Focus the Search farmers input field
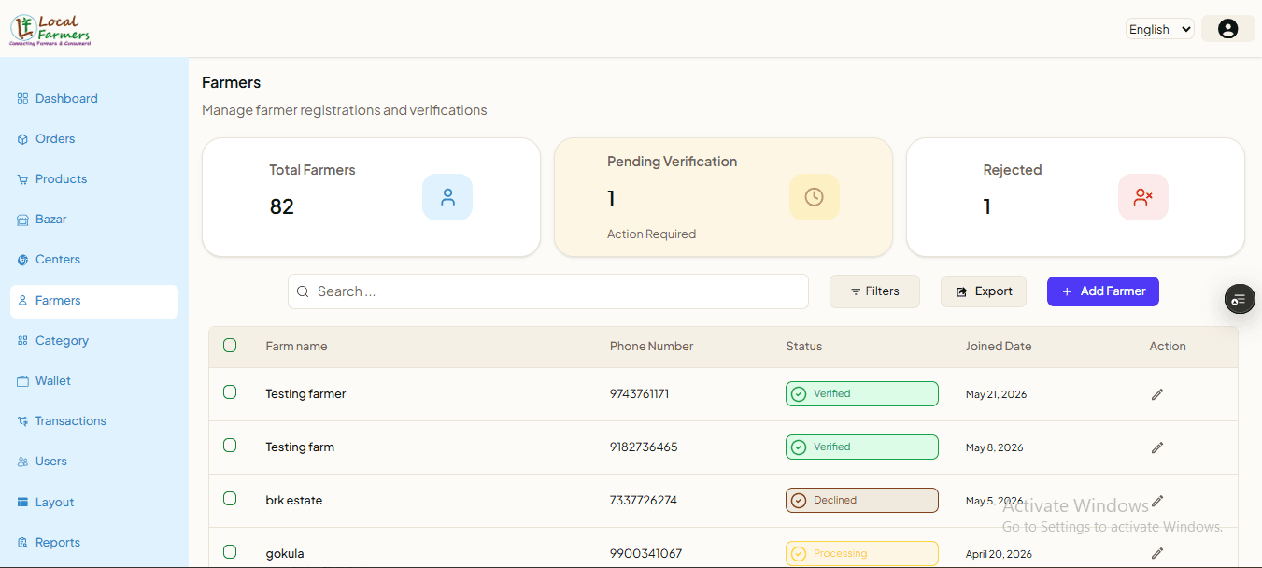1262x568 pixels. (x=548, y=291)
